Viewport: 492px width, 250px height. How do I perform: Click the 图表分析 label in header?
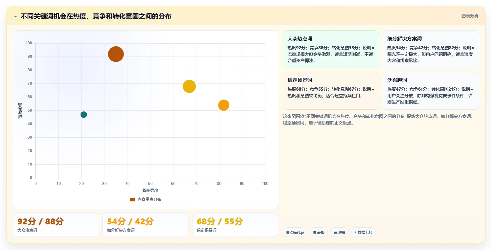(x=470, y=16)
